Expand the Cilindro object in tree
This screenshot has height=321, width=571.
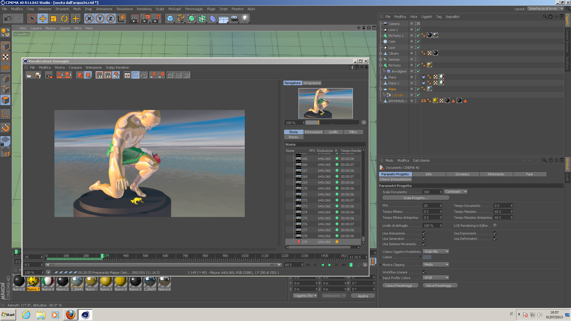click(380, 53)
